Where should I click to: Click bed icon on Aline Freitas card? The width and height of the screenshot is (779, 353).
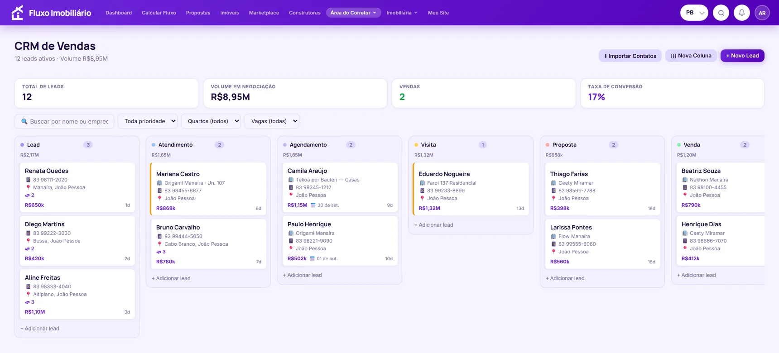tap(27, 302)
